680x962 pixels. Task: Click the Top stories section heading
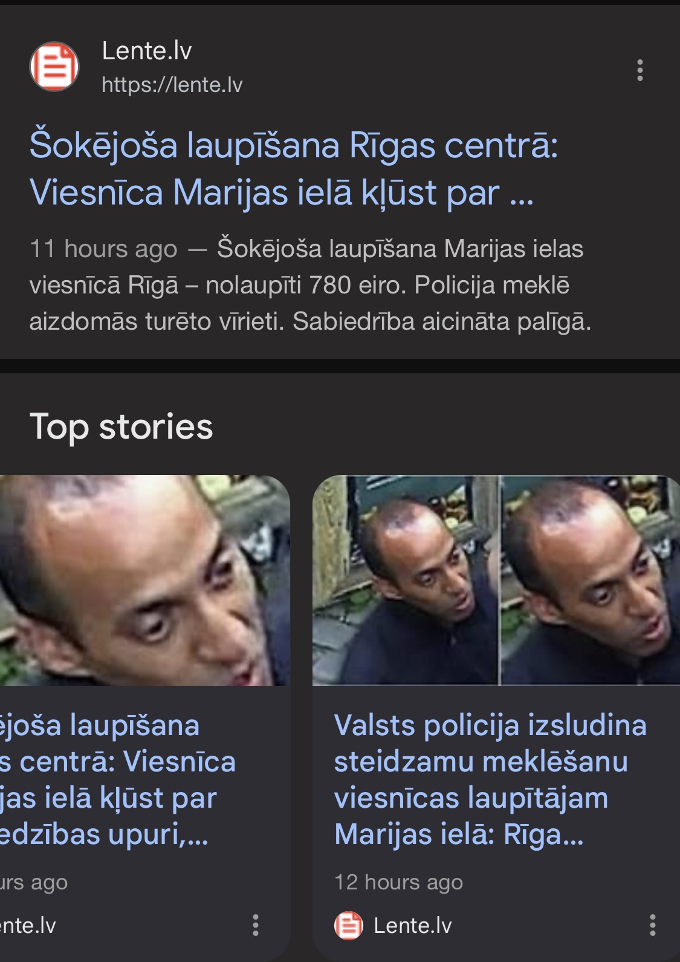[x=121, y=427]
